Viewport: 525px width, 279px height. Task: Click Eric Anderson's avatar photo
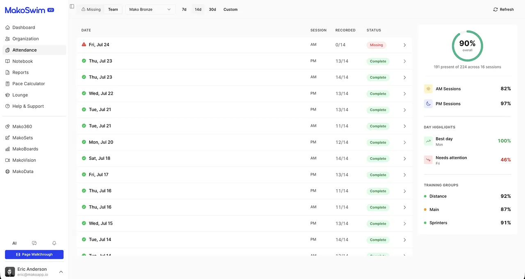[x=10, y=272]
